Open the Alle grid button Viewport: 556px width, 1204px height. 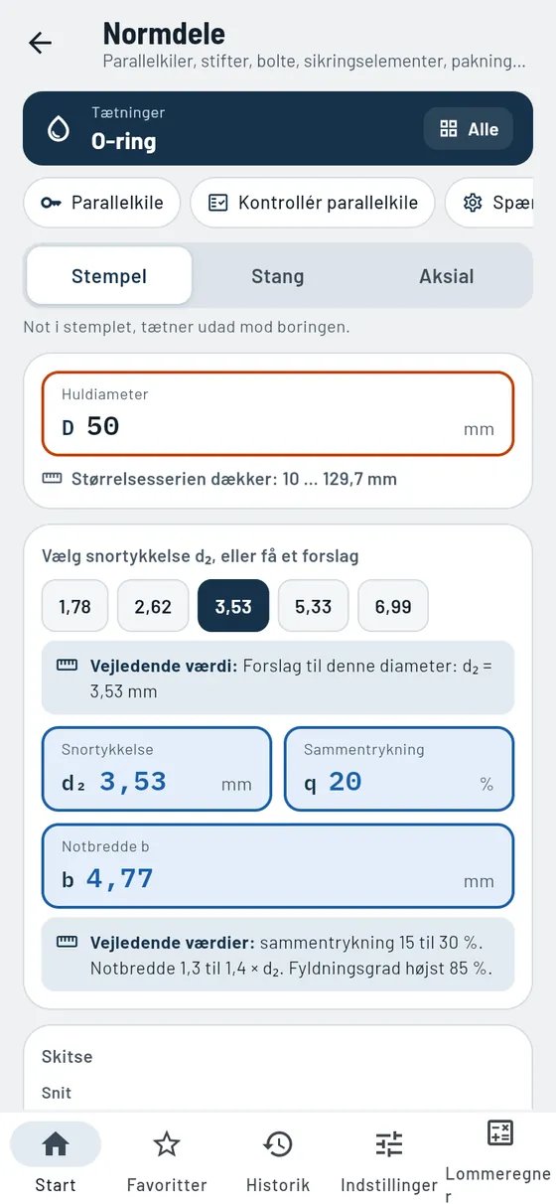coord(469,129)
